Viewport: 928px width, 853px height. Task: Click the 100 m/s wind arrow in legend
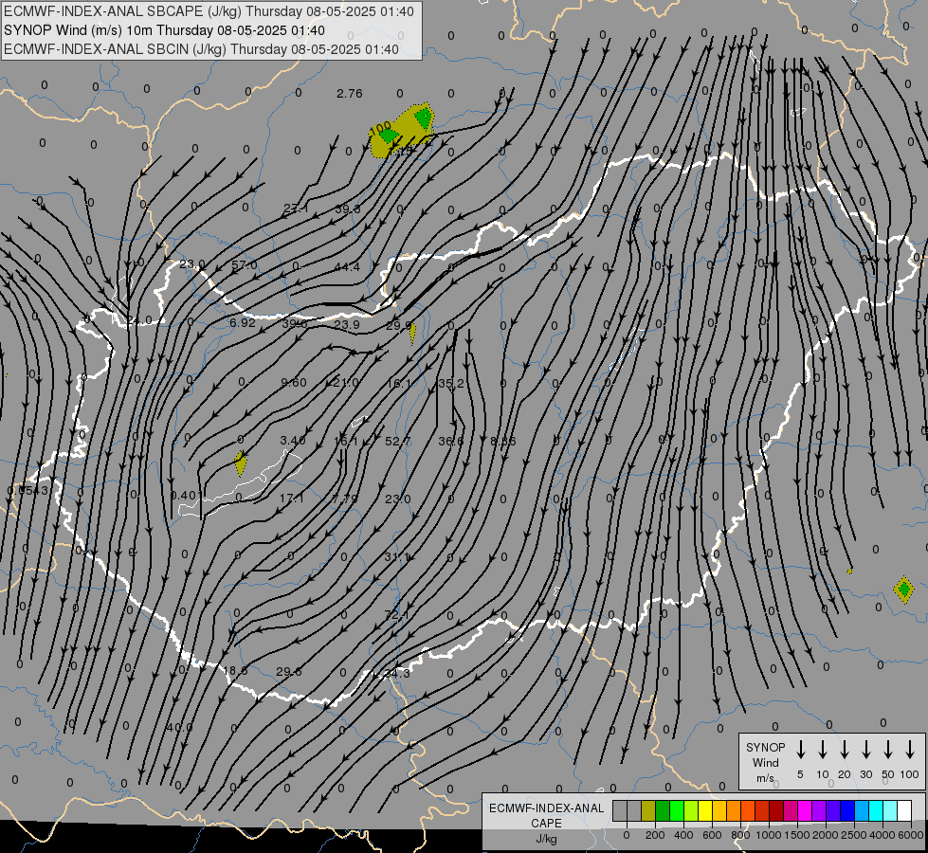tap(910, 750)
